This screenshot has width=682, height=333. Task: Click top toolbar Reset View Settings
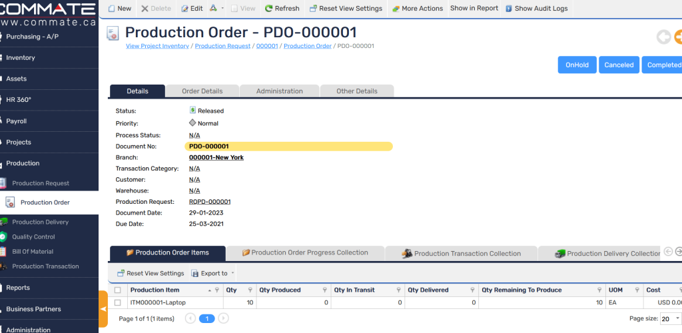346,8
